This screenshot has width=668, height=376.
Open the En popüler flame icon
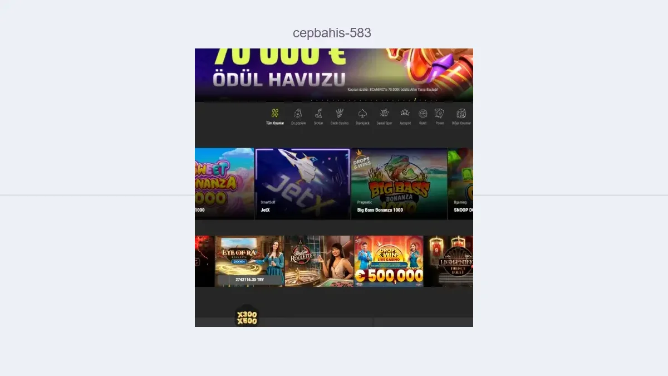tap(299, 116)
